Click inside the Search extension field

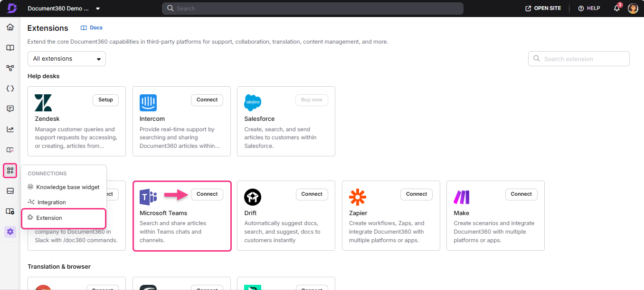tap(578, 58)
